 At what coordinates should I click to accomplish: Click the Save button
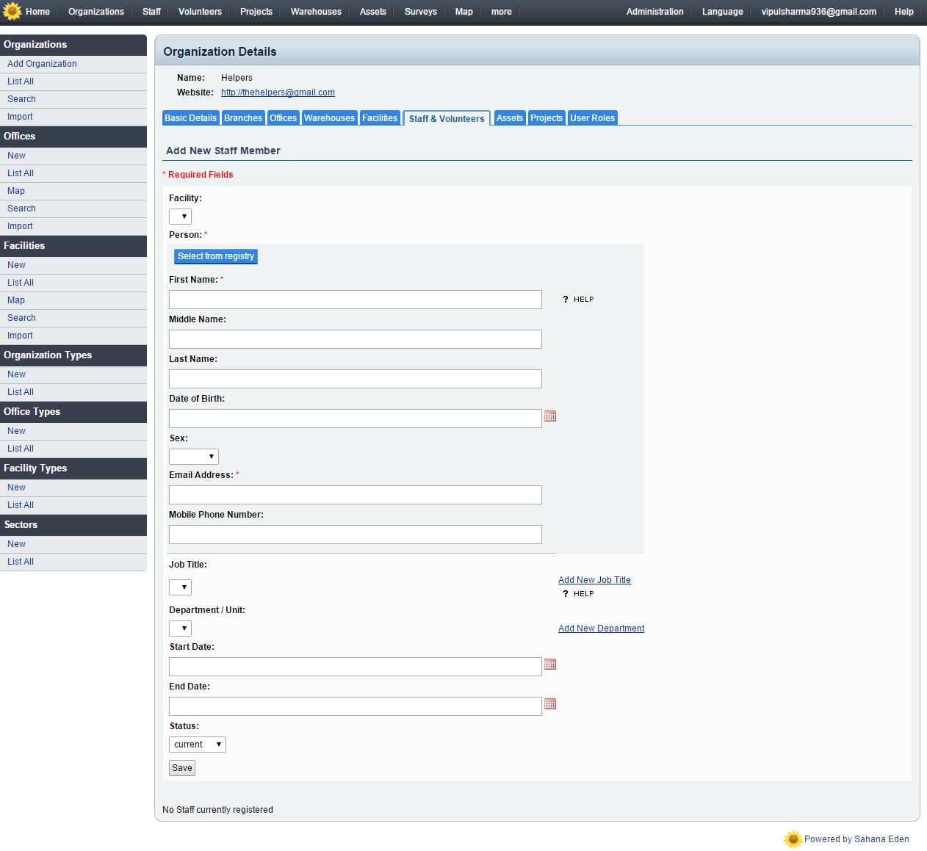182,768
